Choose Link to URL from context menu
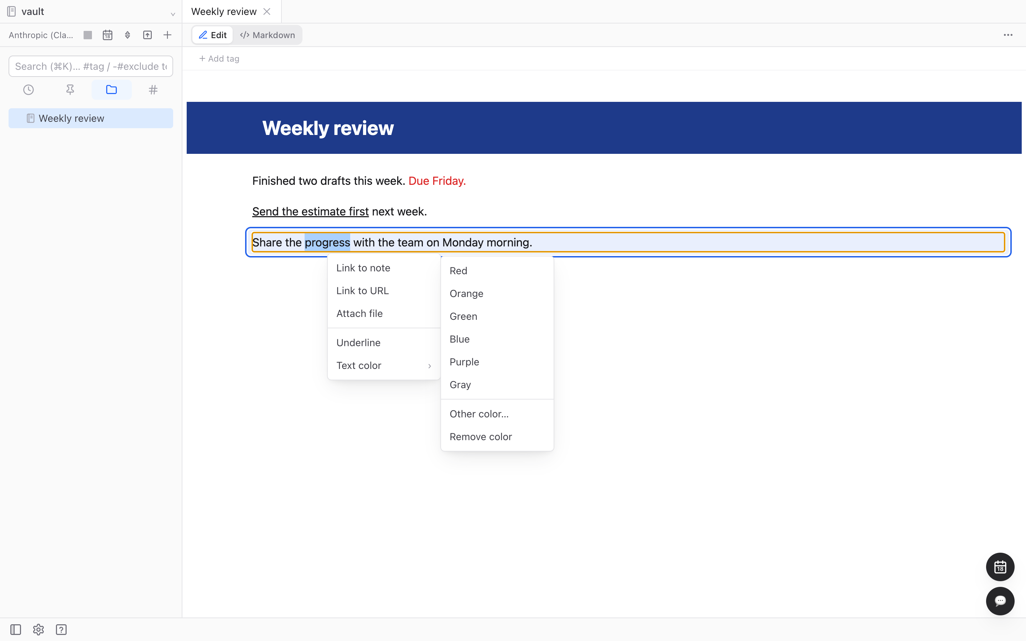 click(384, 291)
